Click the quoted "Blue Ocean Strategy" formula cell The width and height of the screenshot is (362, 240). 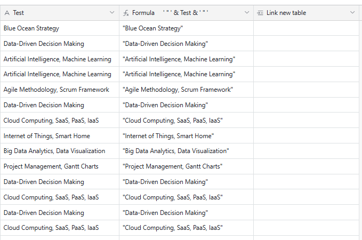[x=186, y=28]
